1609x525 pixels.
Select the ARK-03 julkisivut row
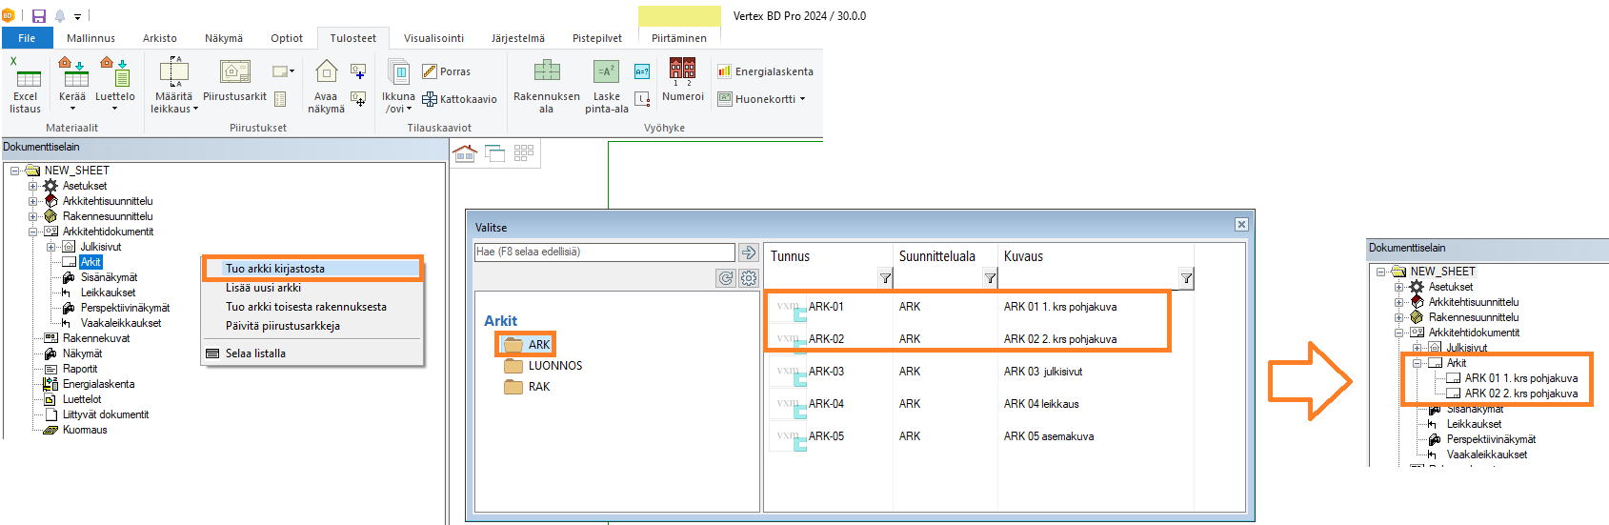point(953,372)
